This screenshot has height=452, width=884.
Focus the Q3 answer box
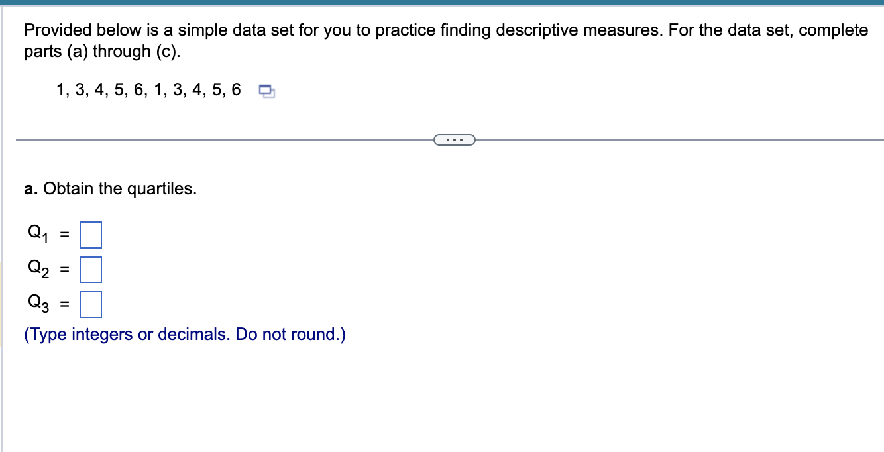click(90, 305)
